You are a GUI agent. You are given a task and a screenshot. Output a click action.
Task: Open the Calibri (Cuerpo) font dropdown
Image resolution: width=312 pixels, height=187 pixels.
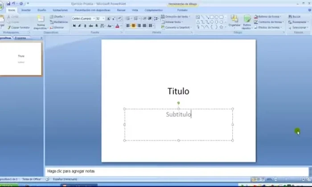click(x=82, y=19)
